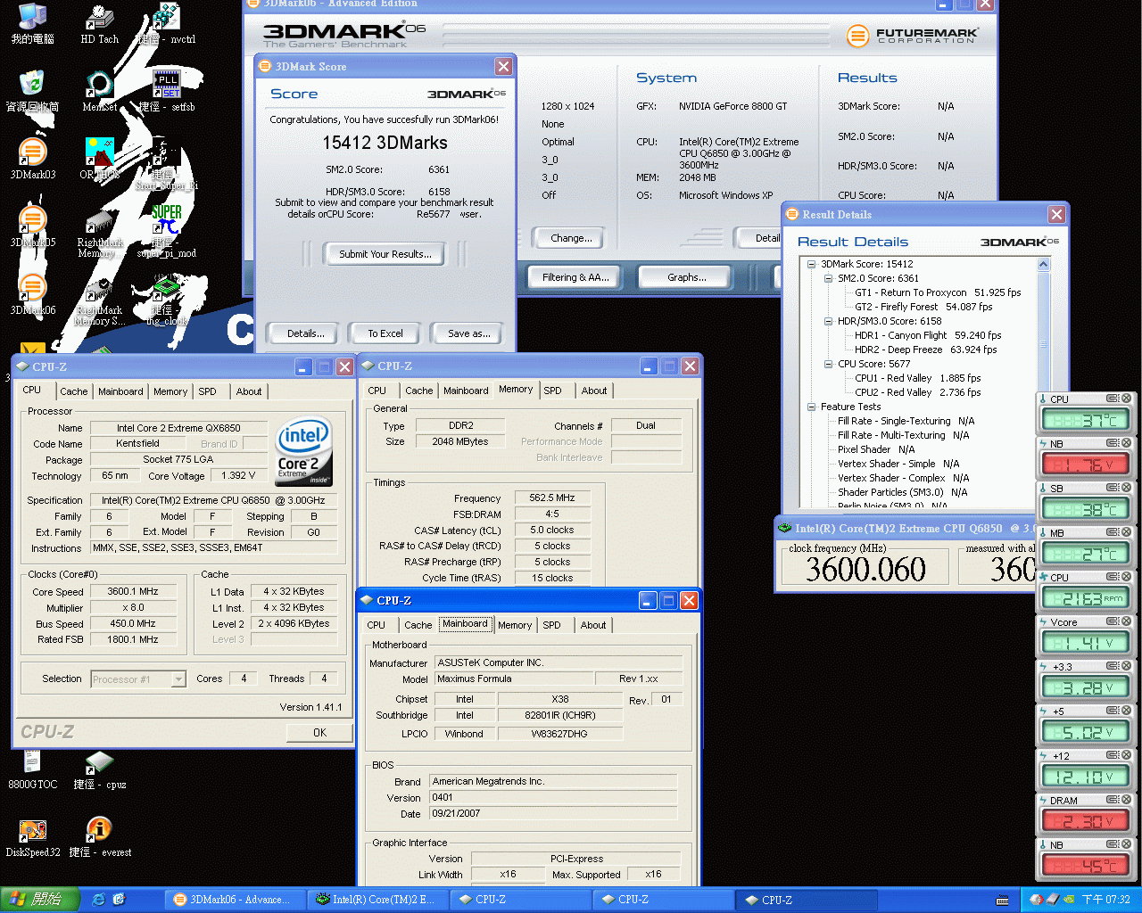Collapse the Feature Tests section
The height and width of the screenshot is (913, 1142).
point(811,407)
